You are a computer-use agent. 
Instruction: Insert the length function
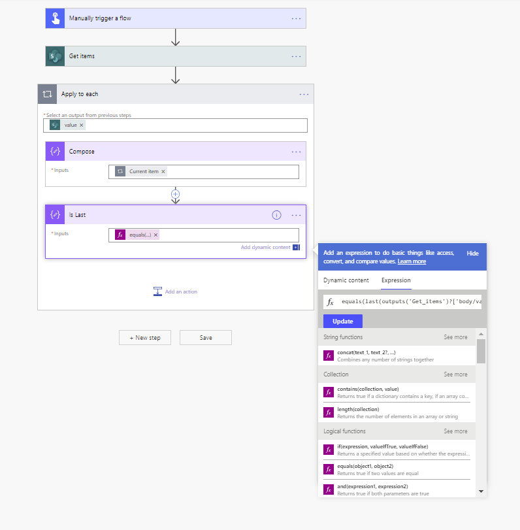point(397,412)
